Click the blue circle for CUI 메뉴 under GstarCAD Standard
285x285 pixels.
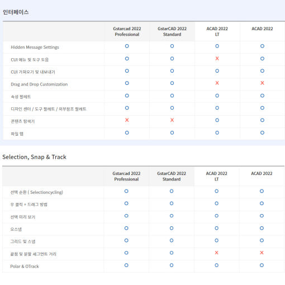(x=172, y=59)
